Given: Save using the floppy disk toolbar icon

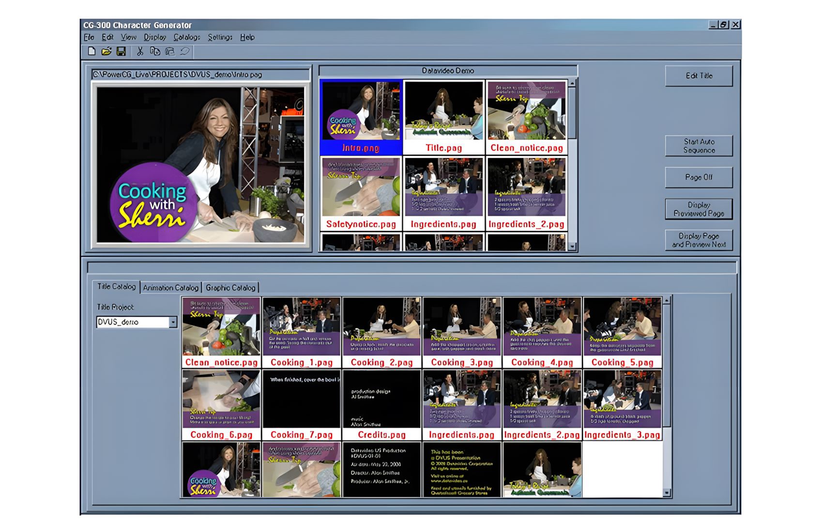Looking at the screenshot, I should [121, 51].
